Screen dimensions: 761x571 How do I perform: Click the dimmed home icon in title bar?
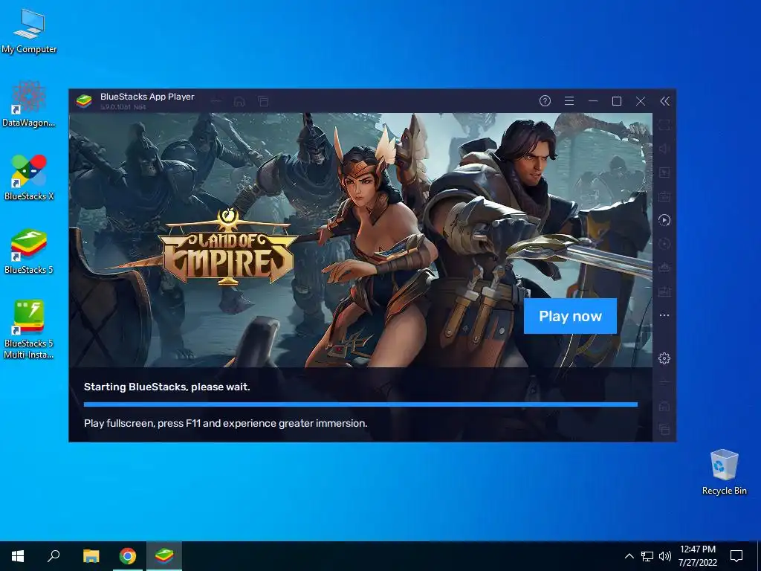[239, 101]
